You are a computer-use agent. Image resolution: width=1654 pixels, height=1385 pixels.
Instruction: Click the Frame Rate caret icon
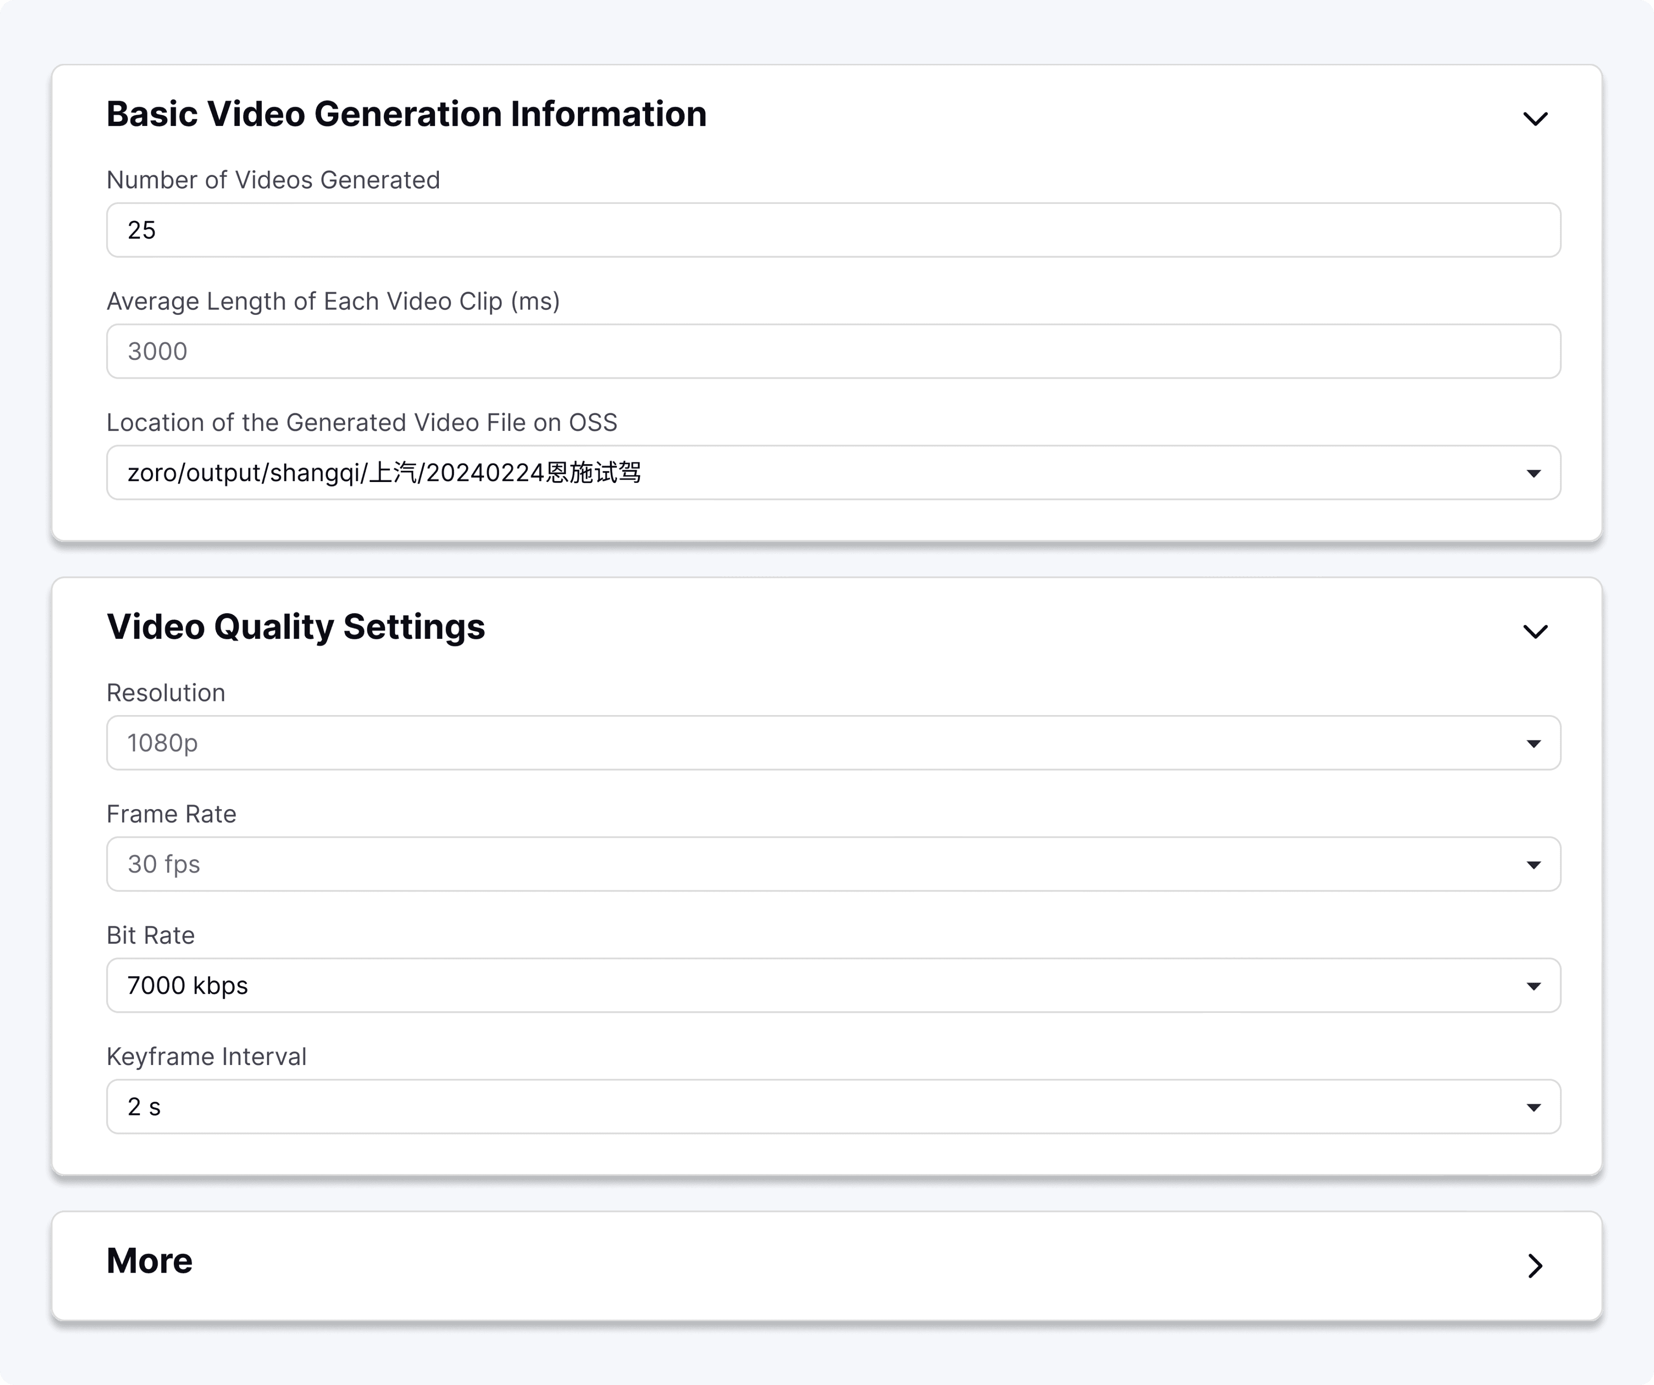pos(1533,864)
